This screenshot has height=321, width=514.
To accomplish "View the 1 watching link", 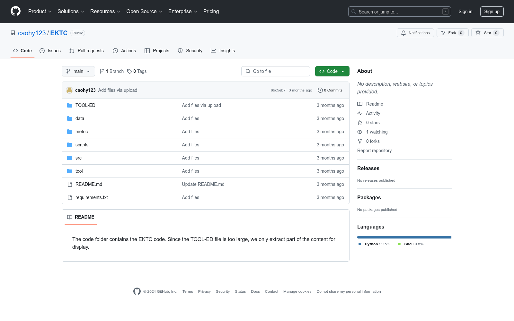I will (x=372, y=132).
